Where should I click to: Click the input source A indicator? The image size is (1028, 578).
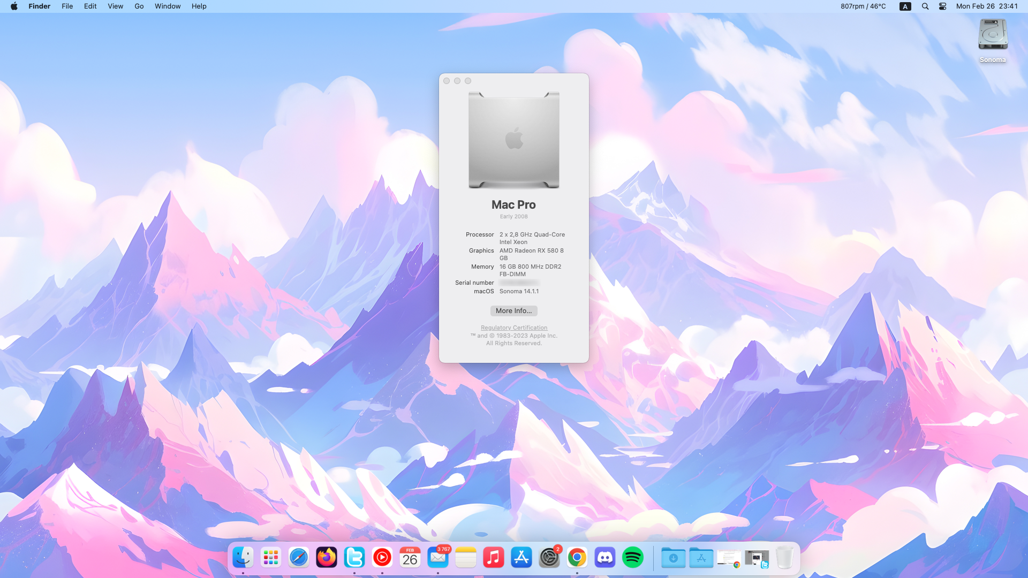pos(905,6)
